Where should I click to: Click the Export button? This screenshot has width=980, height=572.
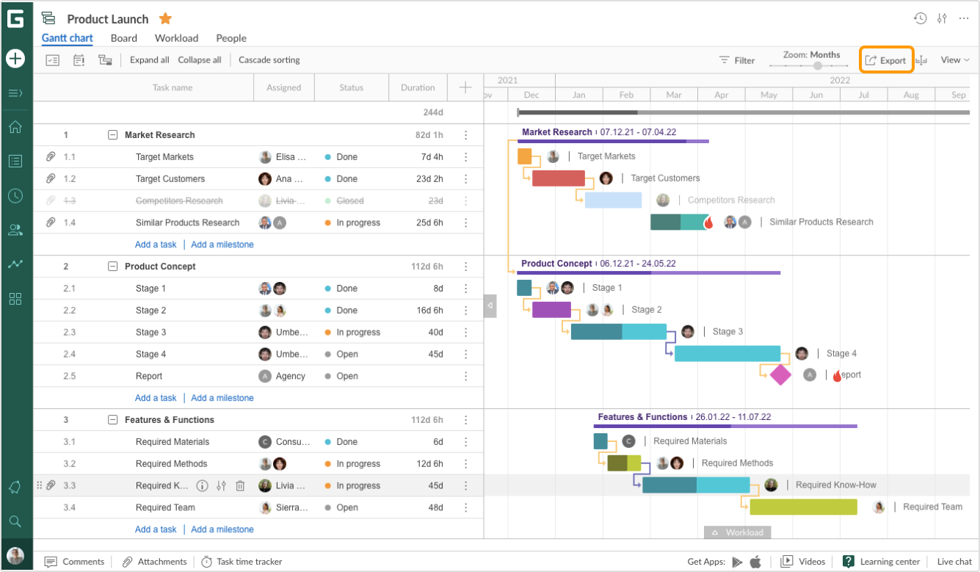coord(886,59)
